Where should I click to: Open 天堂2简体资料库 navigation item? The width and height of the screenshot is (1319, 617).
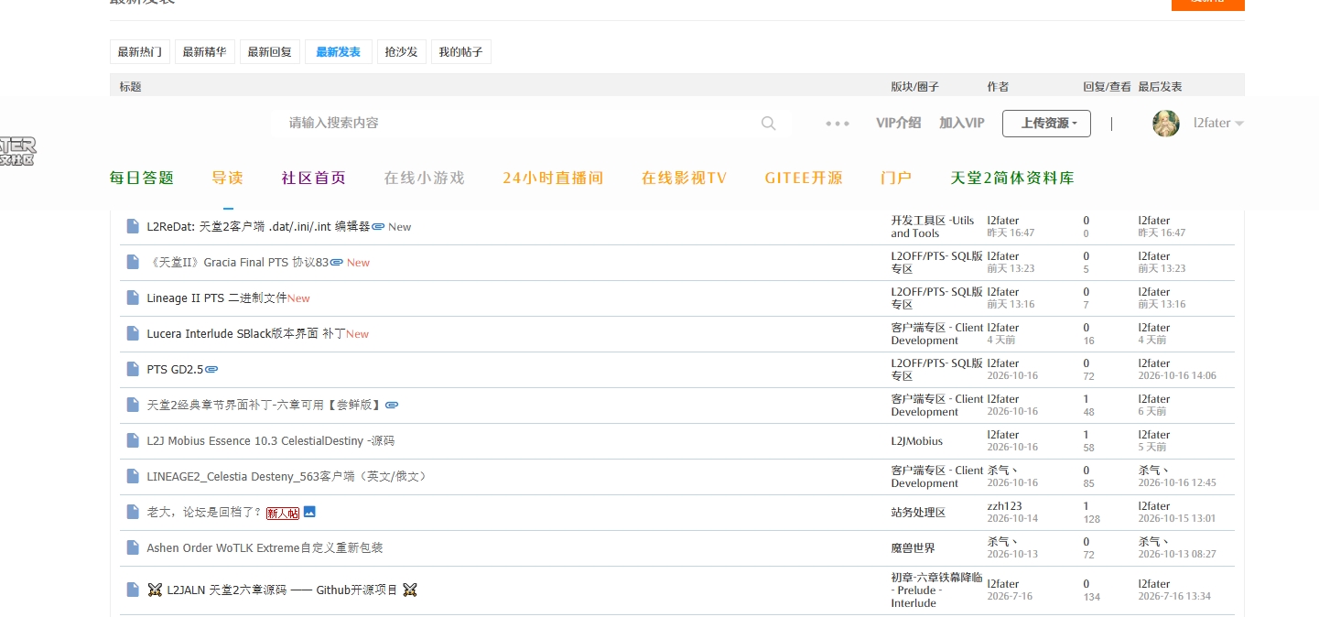click(x=1012, y=178)
